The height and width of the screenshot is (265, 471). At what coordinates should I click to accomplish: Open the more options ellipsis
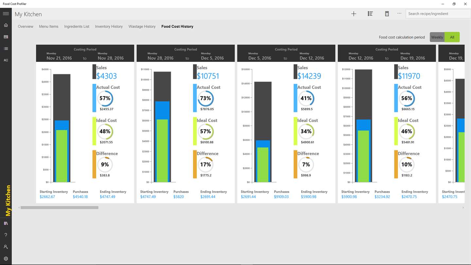[x=399, y=14]
